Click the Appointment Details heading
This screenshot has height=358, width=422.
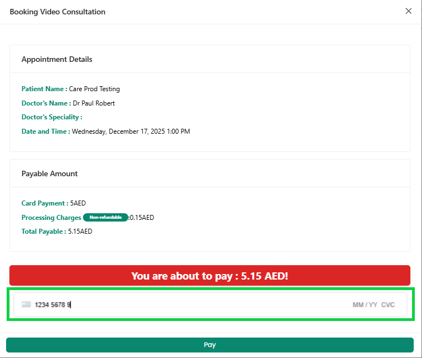[57, 59]
